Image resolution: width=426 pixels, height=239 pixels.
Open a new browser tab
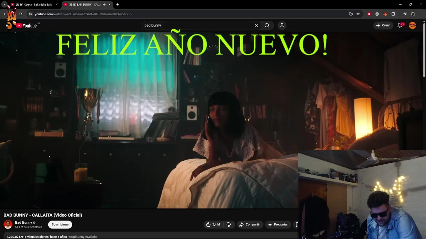click(117, 5)
